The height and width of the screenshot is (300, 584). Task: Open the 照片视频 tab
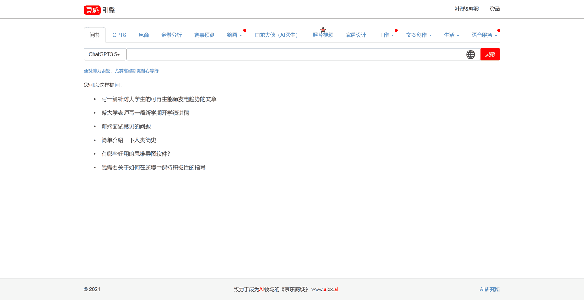click(x=323, y=35)
